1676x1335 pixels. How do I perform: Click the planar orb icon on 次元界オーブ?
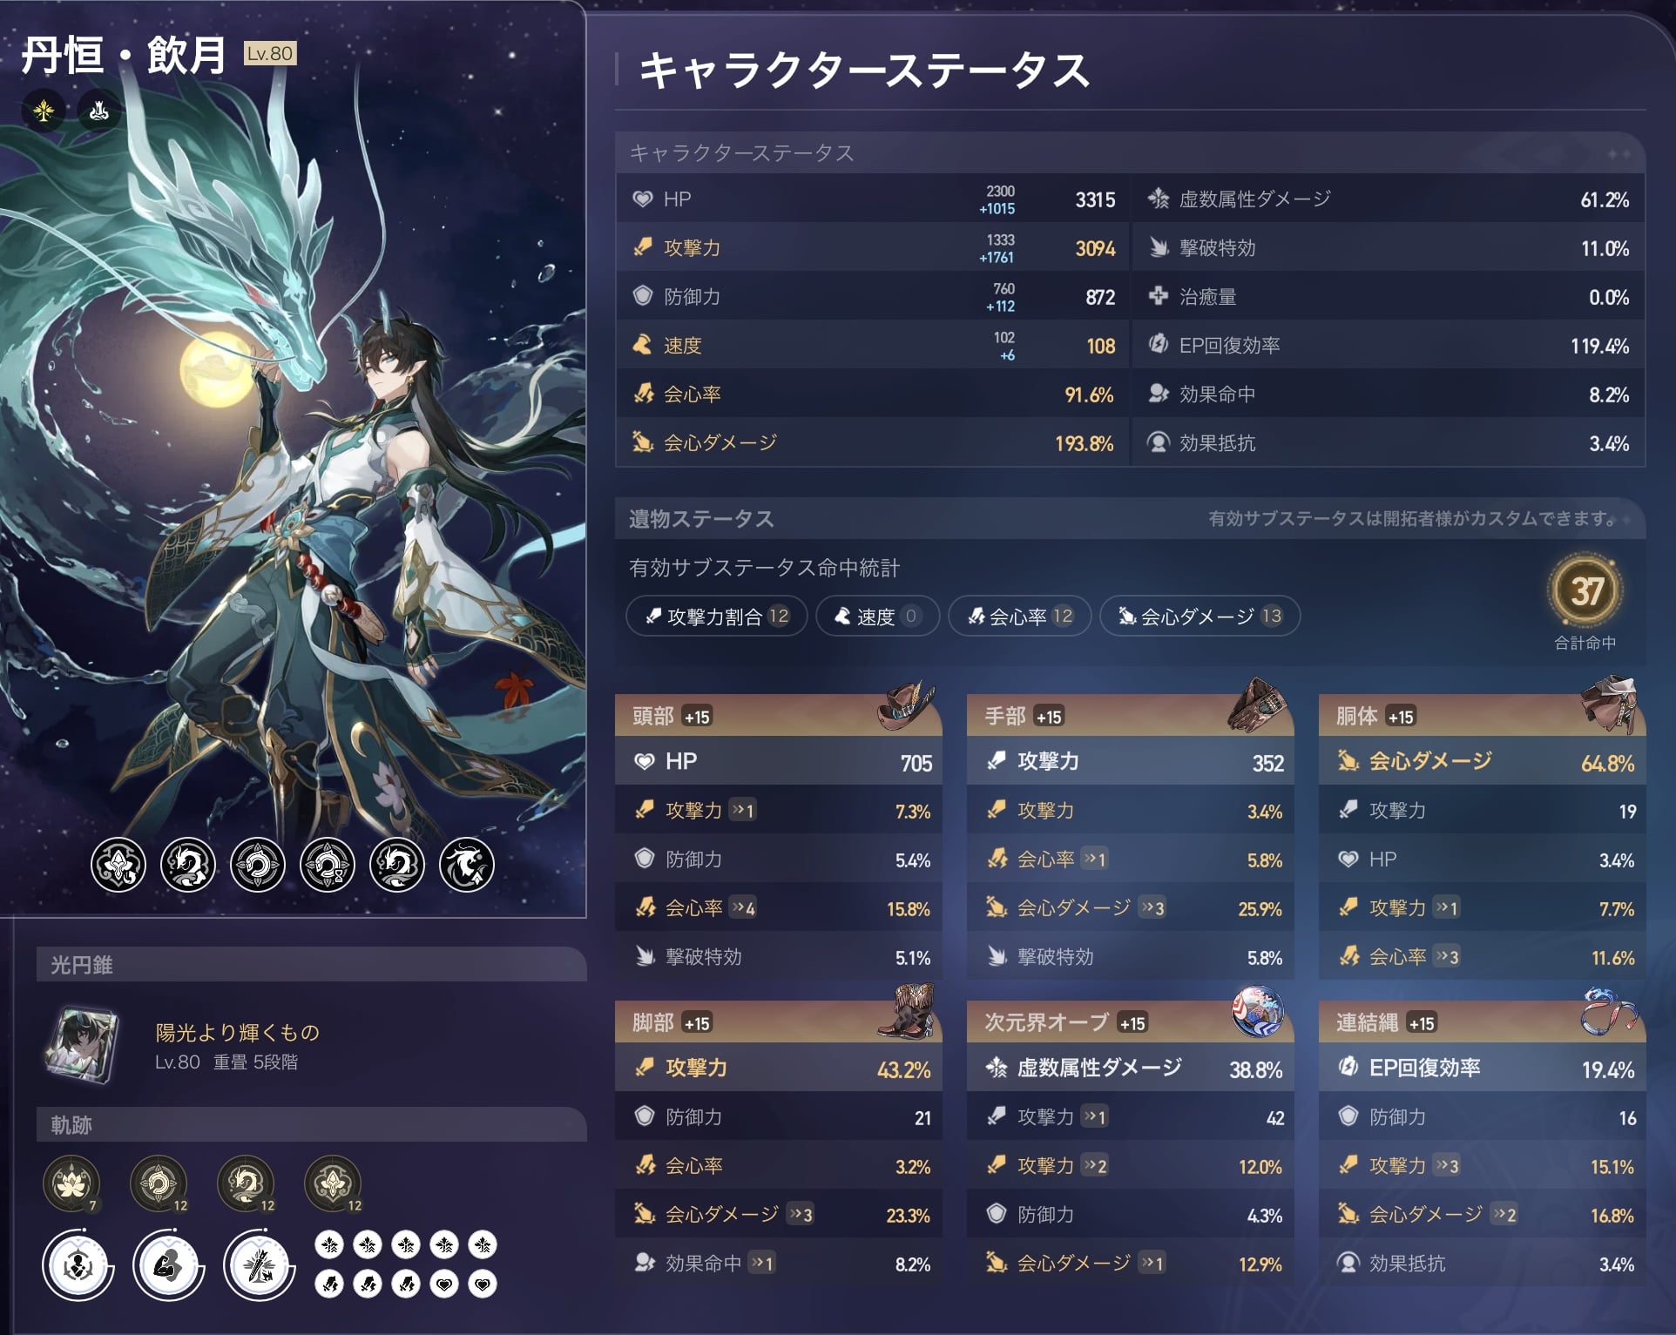point(1257,1013)
